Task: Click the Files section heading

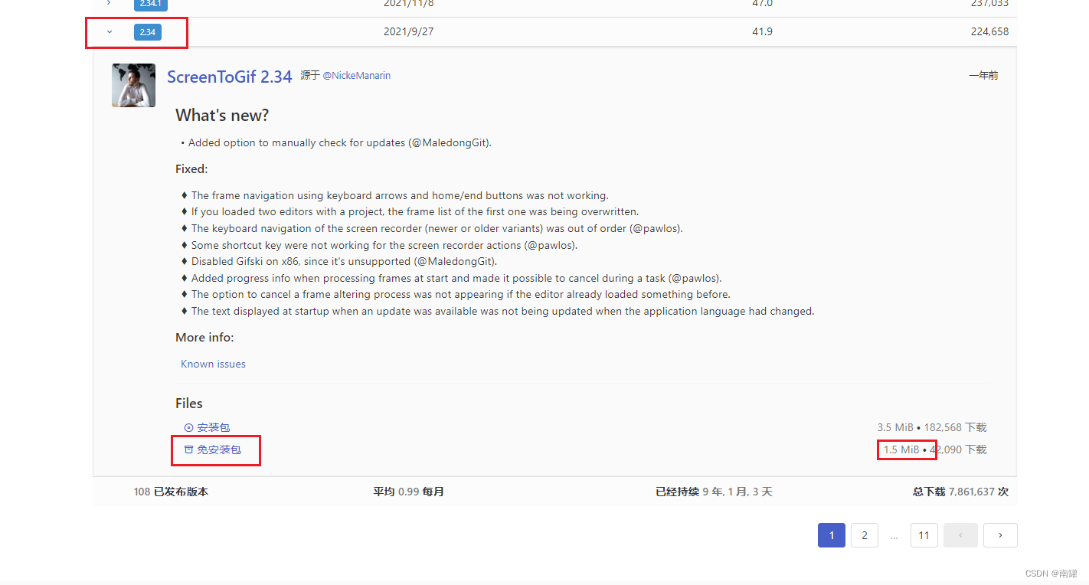Action: 189,404
